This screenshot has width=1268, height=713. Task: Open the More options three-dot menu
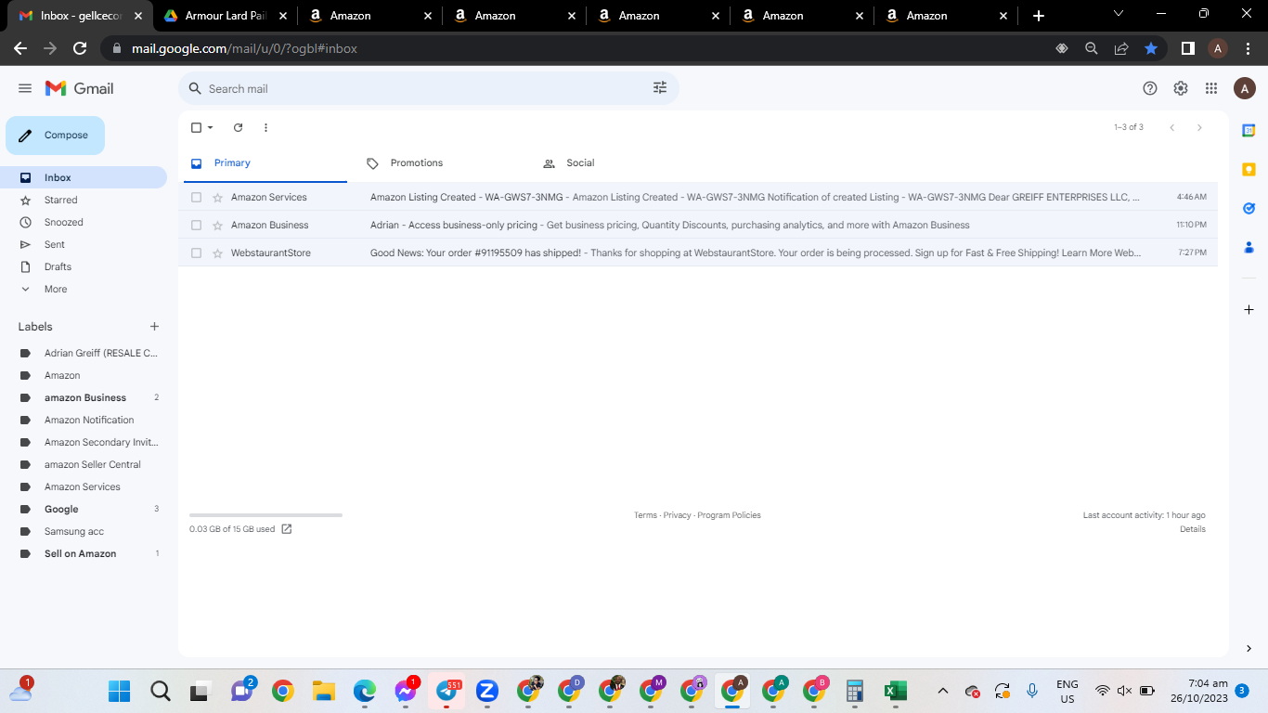(x=265, y=127)
